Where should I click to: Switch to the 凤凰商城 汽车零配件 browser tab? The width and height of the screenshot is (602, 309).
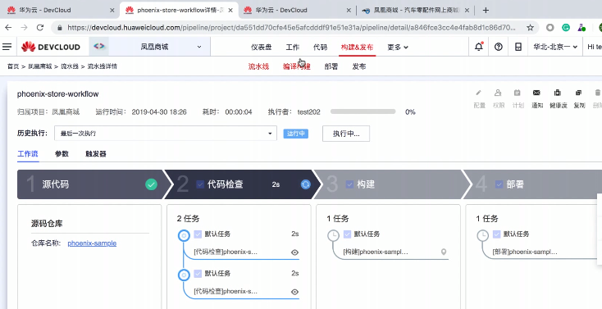tap(415, 11)
